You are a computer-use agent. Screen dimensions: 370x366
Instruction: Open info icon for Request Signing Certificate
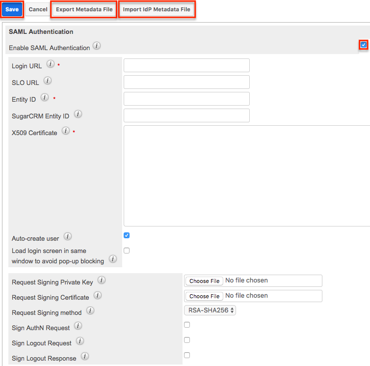click(x=98, y=295)
